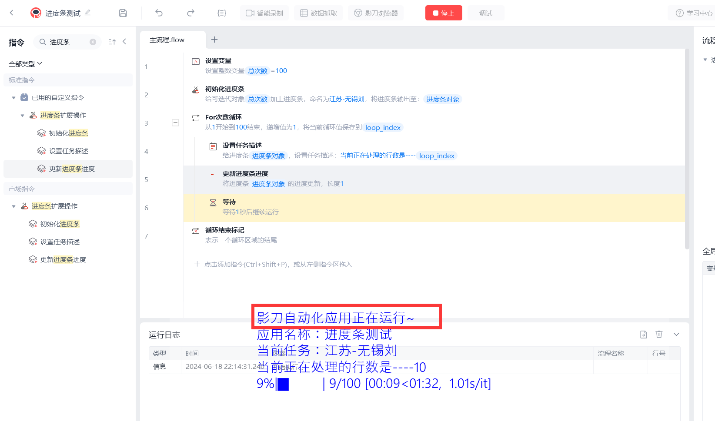Click the export log icon in 运行日志
Viewport: 715px width, 421px height.
[x=644, y=335]
